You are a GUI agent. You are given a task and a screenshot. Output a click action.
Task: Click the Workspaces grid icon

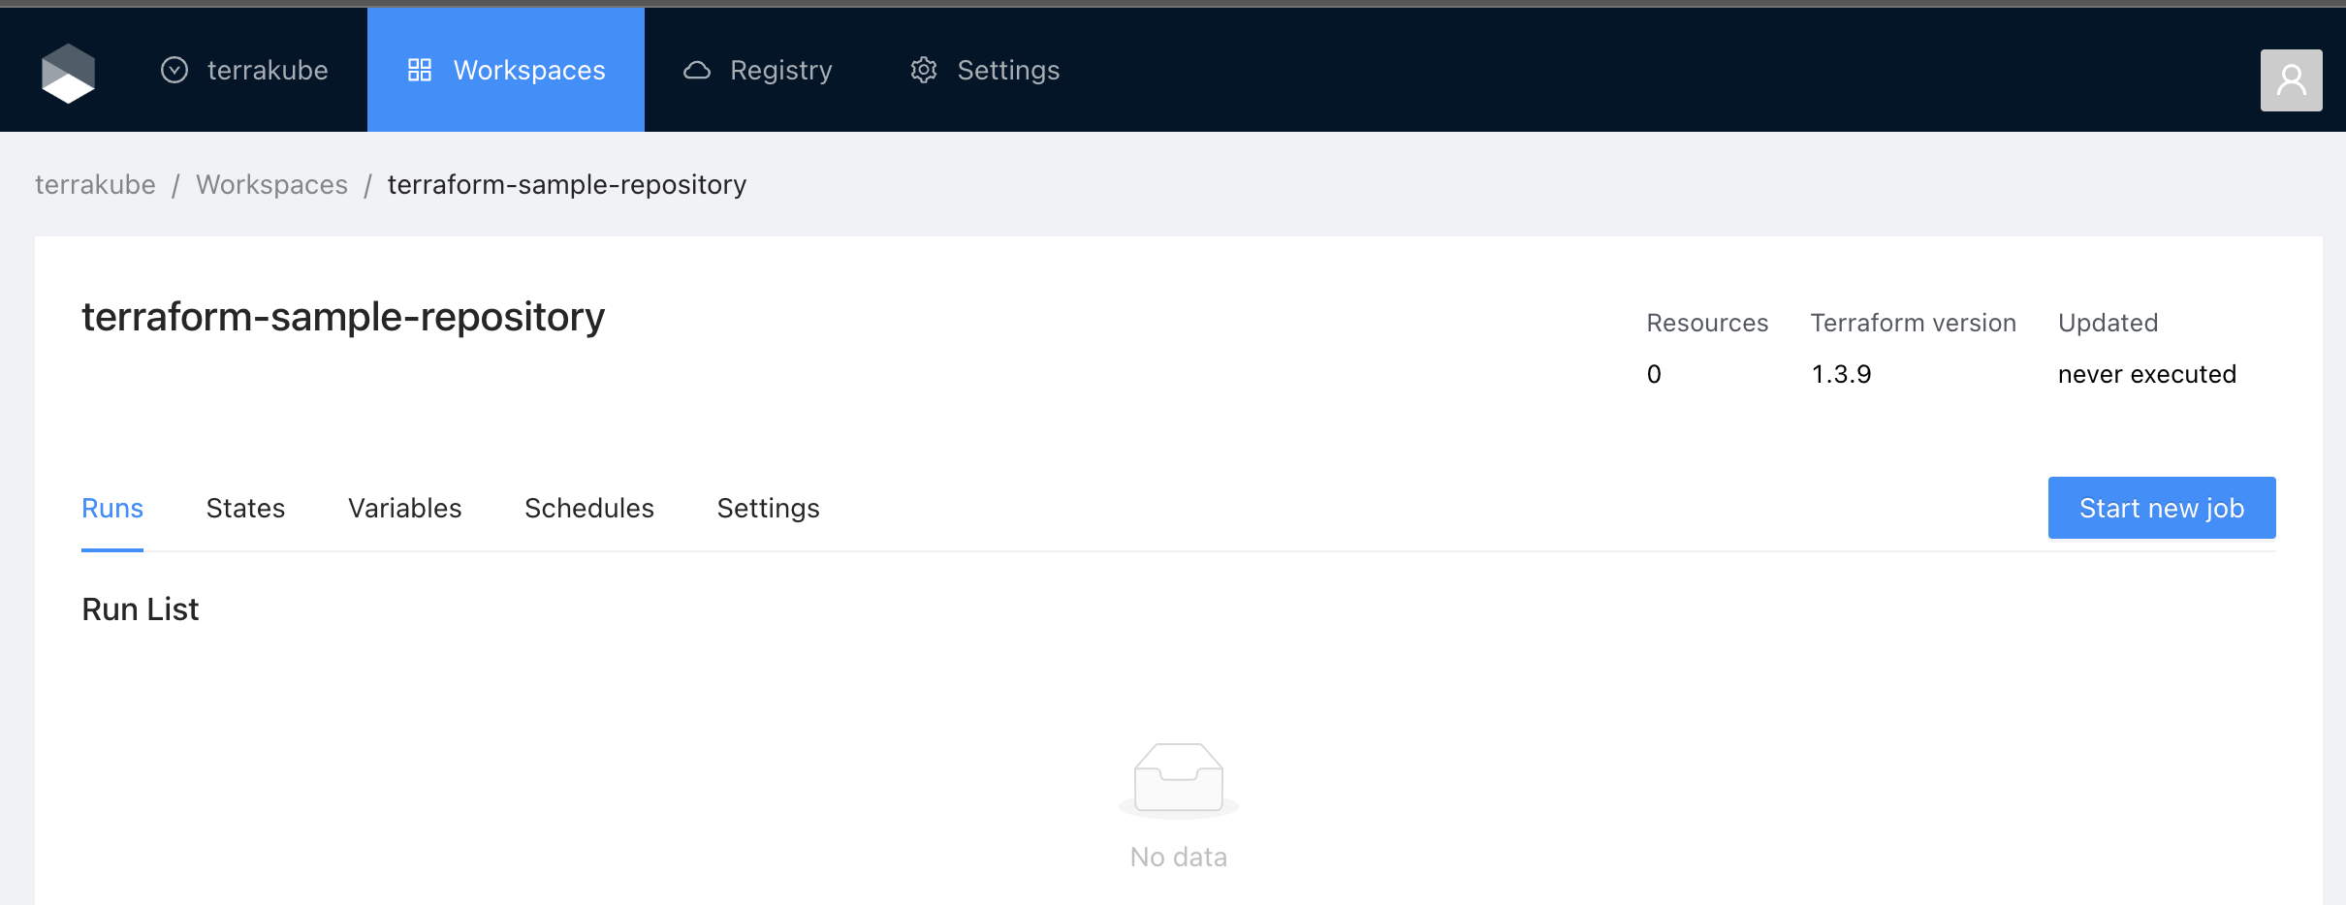click(420, 71)
